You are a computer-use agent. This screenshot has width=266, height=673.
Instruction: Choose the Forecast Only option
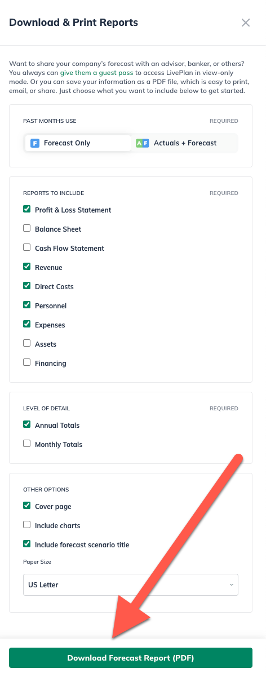coord(78,143)
